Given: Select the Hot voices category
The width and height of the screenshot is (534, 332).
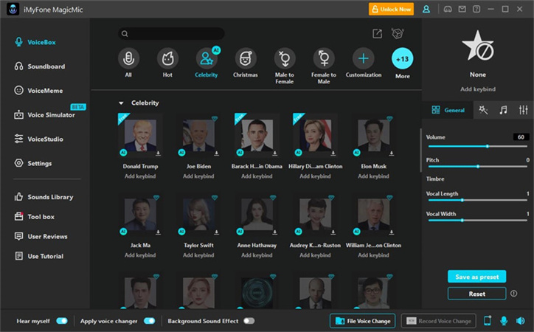Looking at the screenshot, I should click(167, 63).
